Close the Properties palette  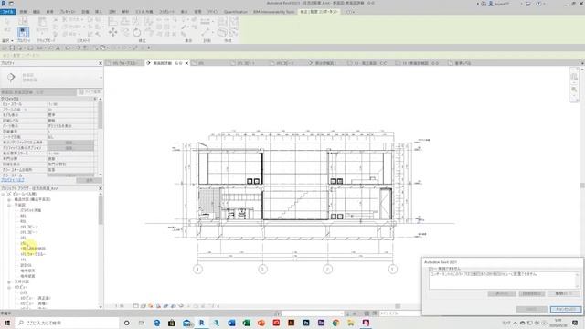coord(100,63)
